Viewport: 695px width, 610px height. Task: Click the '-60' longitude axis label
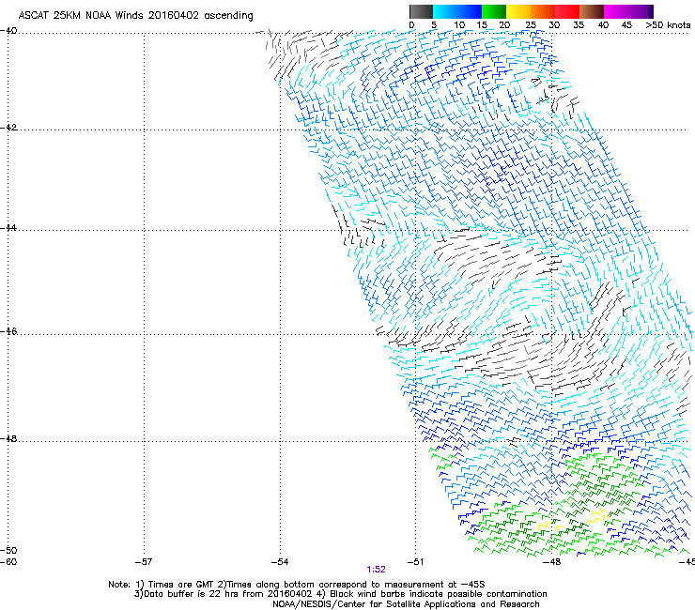pos(8,562)
